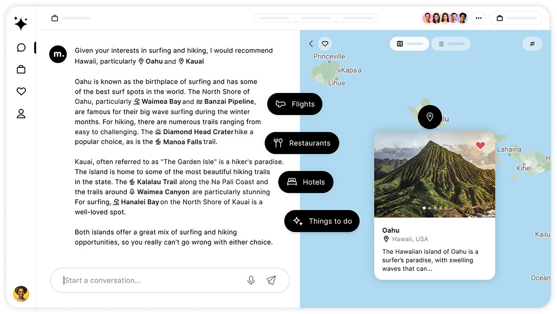The image size is (557, 314).
Task: Select the second carousel dot on the Oahu photo
Action: click(429, 208)
